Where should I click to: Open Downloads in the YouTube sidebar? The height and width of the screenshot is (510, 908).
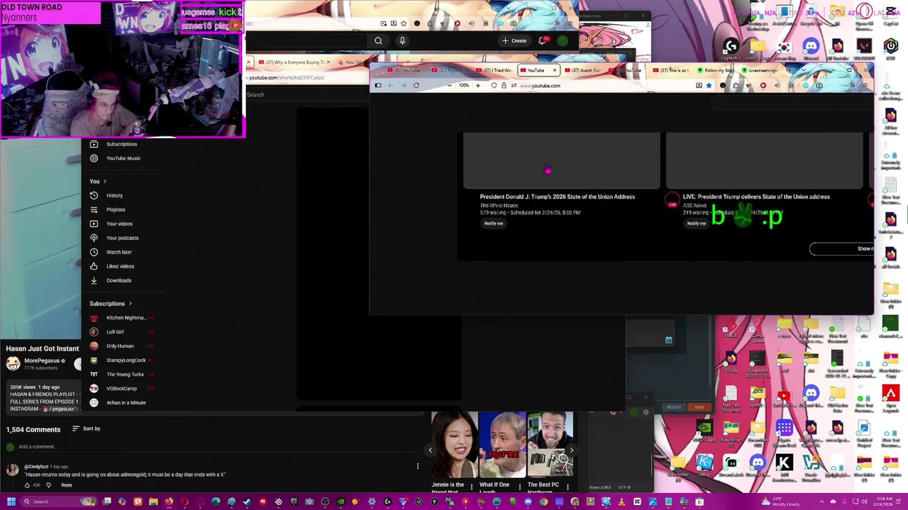pos(118,280)
